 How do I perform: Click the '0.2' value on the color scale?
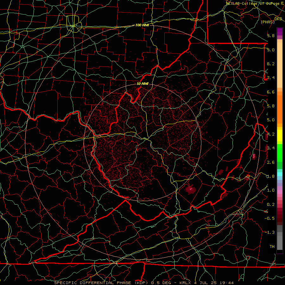pyautogui.click(x=271, y=205)
